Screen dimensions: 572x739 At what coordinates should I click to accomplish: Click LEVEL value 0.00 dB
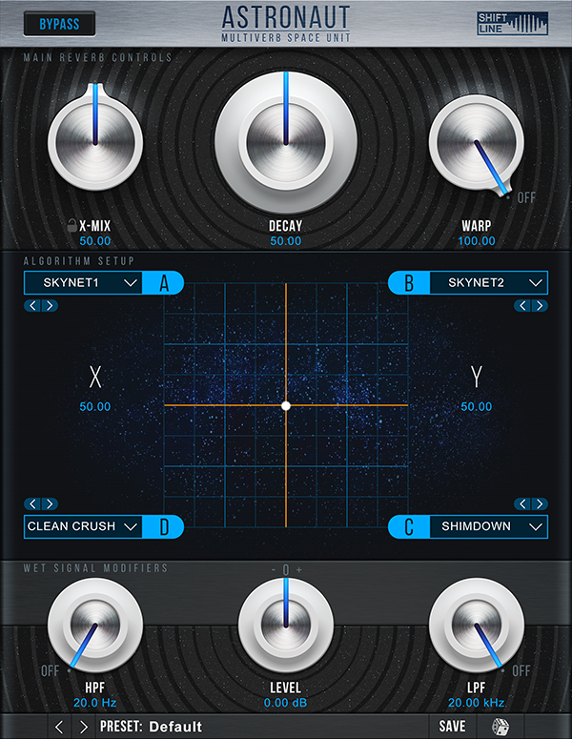coord(286,703)
